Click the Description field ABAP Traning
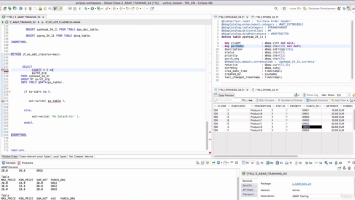The height and width of the screenshot is (200, 355). [x=317, y=196]
